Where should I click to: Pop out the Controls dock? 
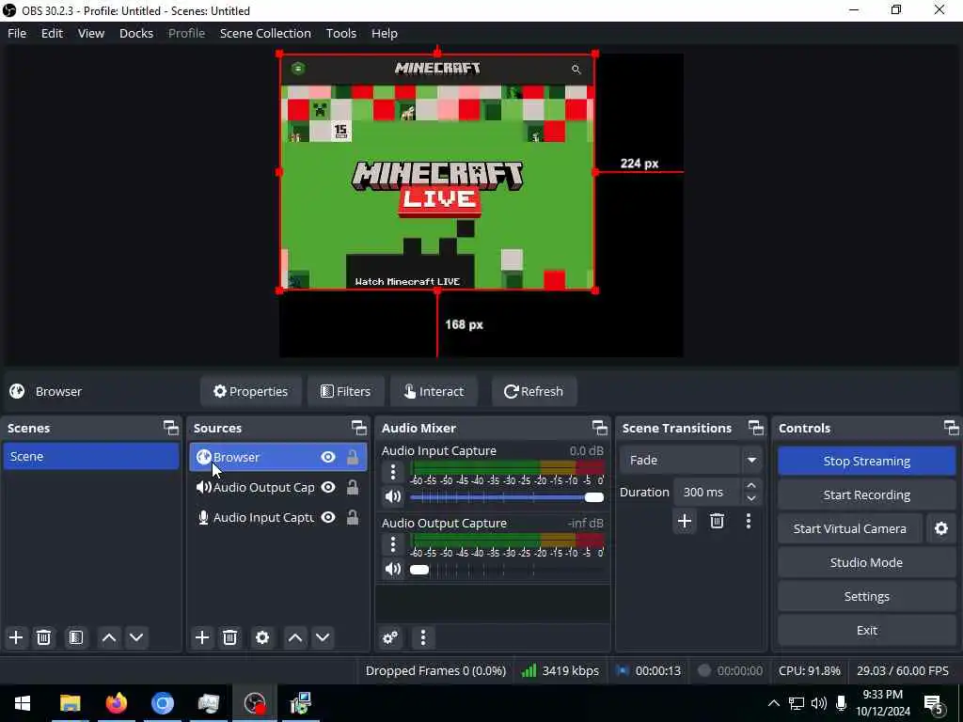click(x=951, y=428)
